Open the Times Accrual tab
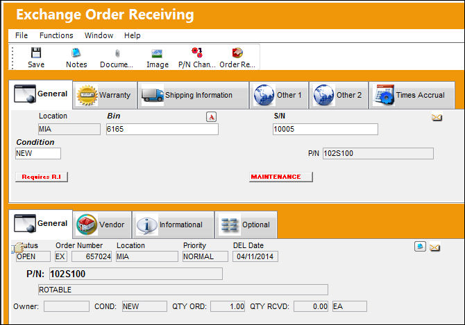This screenshot has width=465, height=325. pyautogui.click(x=412, y=95)
